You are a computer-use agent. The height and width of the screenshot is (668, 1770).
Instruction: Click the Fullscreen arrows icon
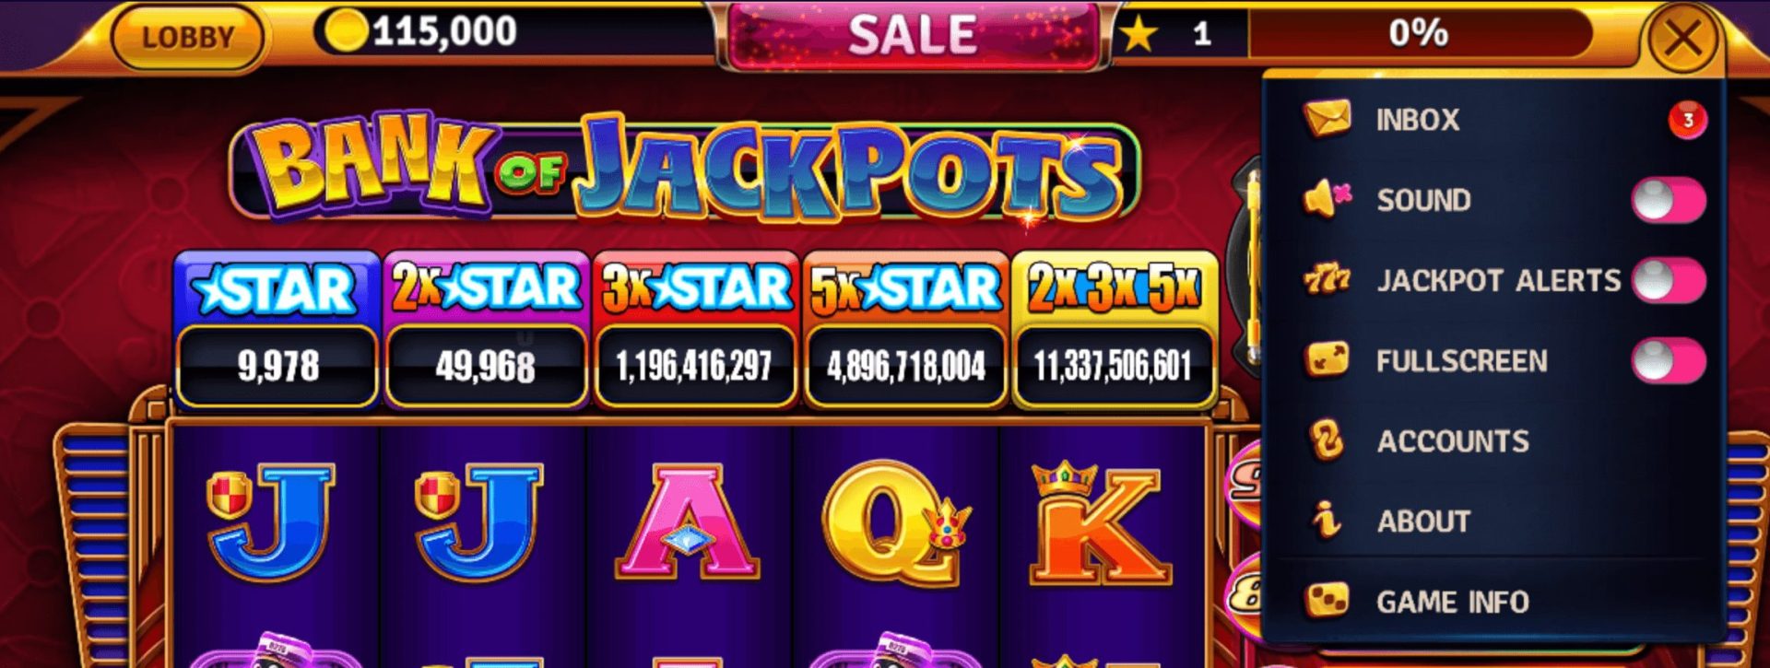click(1327, 359)
